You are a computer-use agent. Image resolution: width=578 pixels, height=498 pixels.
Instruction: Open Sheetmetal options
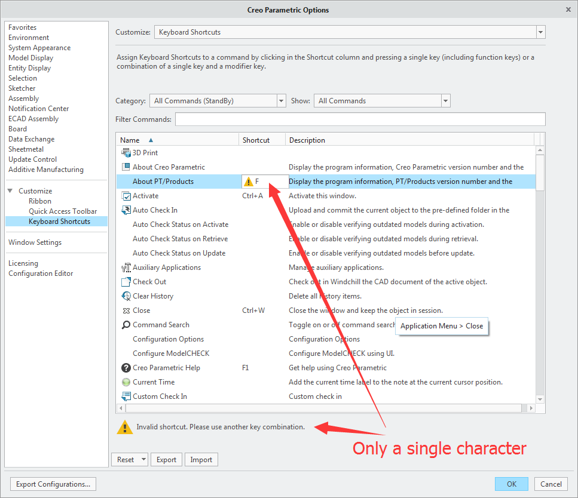point(26,149)
